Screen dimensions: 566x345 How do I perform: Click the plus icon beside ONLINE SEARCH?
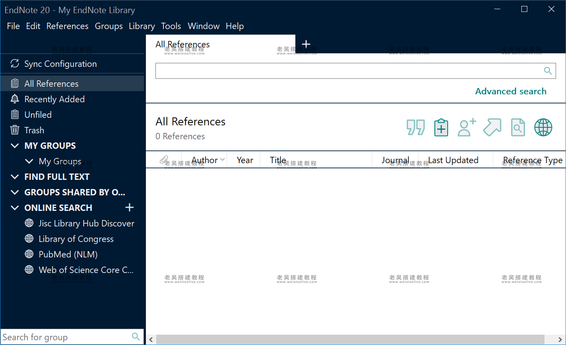tap(130, 207)
